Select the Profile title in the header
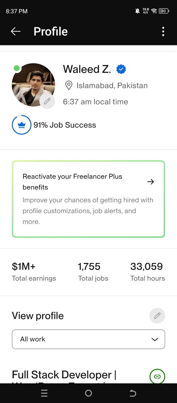Image resolution: width=177 pixels, height=403 pixels. click(50, 31)
